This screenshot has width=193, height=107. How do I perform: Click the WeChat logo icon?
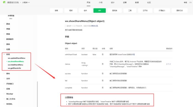click(x=4, y=2)
